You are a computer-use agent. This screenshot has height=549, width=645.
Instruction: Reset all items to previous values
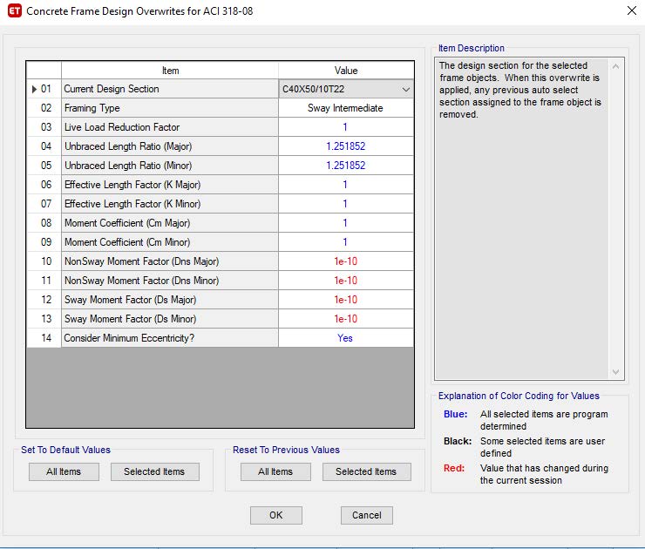pos(275,471)
